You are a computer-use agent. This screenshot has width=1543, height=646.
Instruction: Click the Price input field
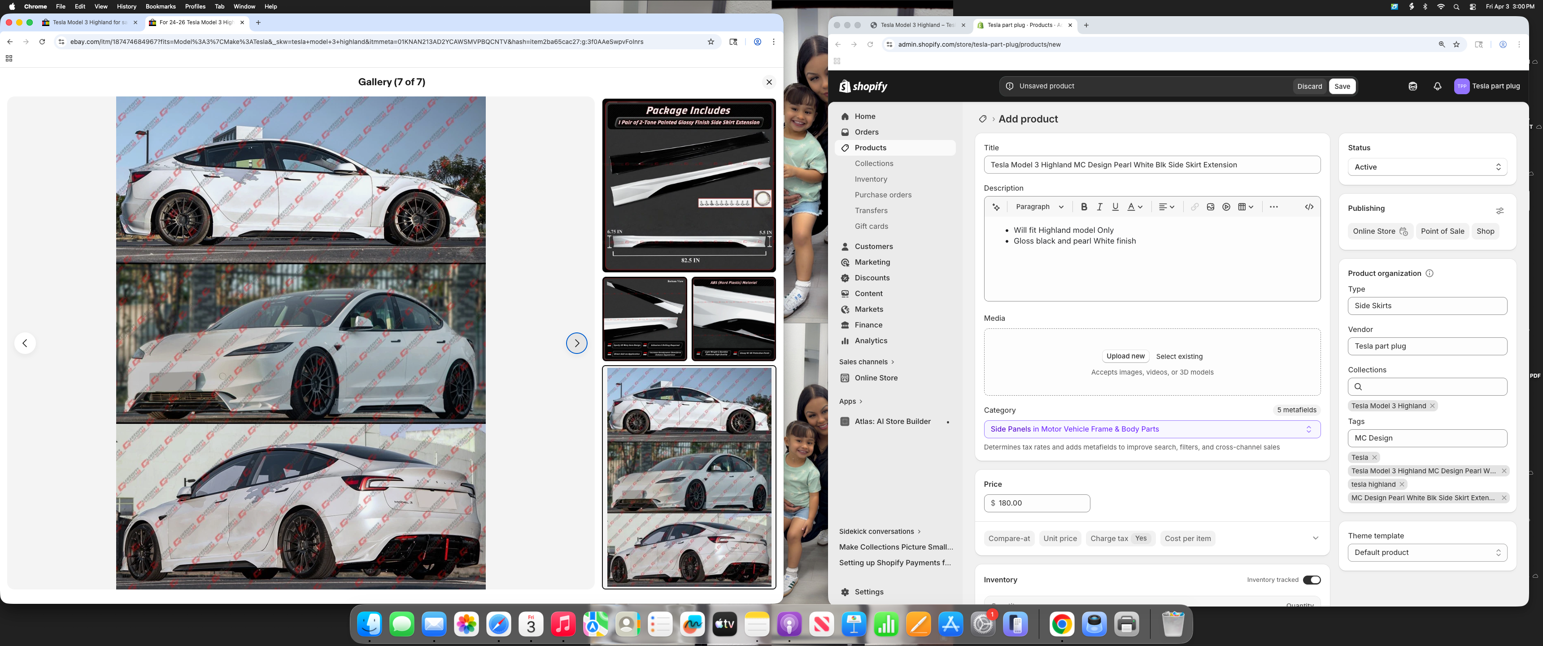[1037, 503]
